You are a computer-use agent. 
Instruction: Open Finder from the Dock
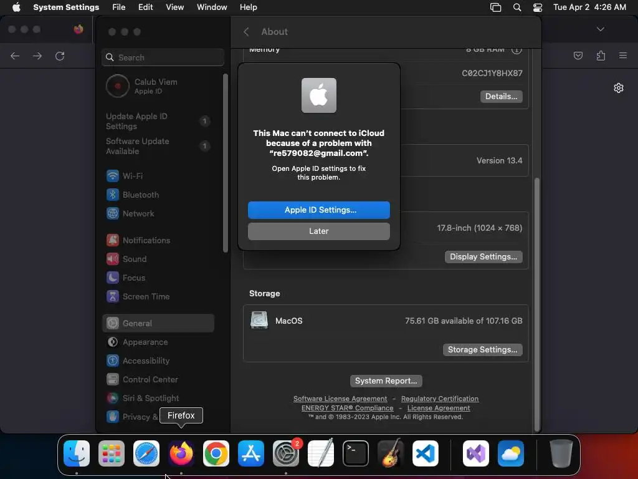(x=77, y=453)
